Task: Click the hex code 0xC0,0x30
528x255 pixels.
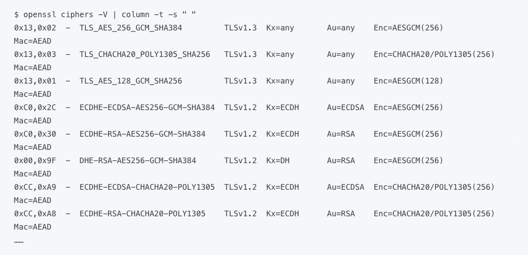Action: (35, 134)
